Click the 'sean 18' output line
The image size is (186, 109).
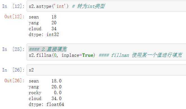click(x=43, y=17)
